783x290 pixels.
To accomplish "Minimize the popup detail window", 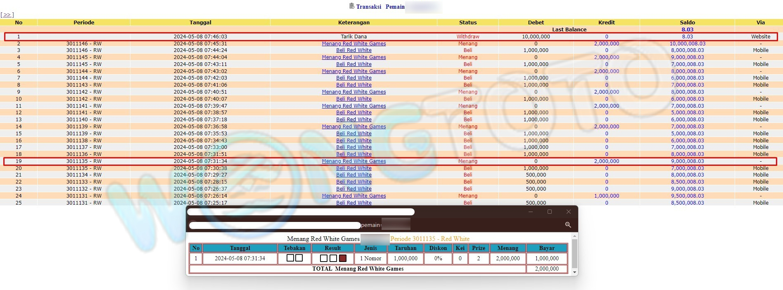I will point(531,212).
